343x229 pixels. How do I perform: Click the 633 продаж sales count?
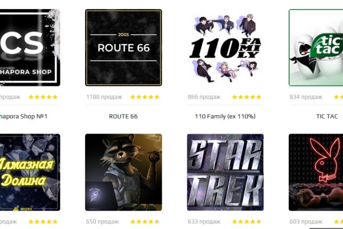pyautogui.click(x=204, y=222)
